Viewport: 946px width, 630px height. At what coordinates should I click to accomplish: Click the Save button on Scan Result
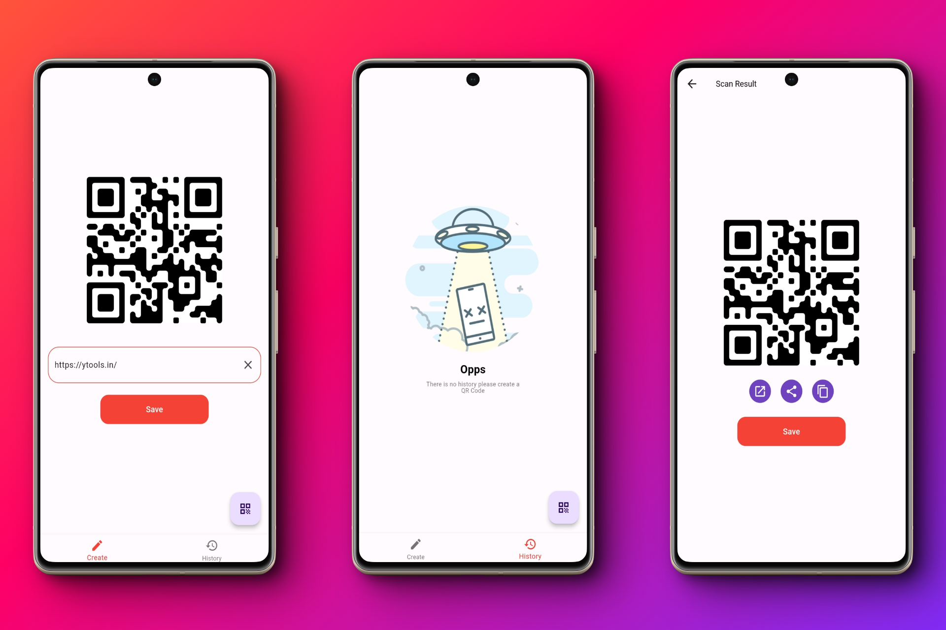791,431
